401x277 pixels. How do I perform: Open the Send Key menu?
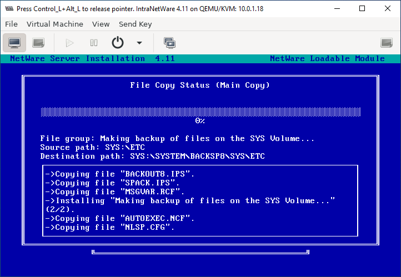pyautogui.click(x=135, y=24)
